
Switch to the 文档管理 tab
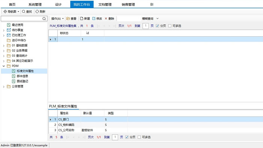click(105, 5)
